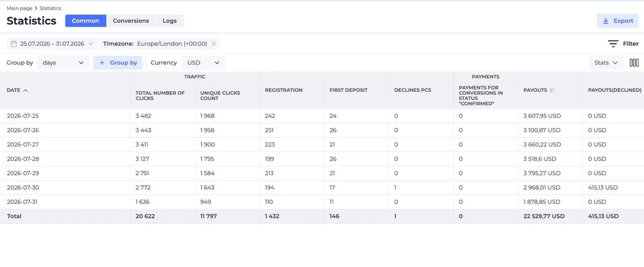
Task: Click the Traffic group header
Action: 195,77
